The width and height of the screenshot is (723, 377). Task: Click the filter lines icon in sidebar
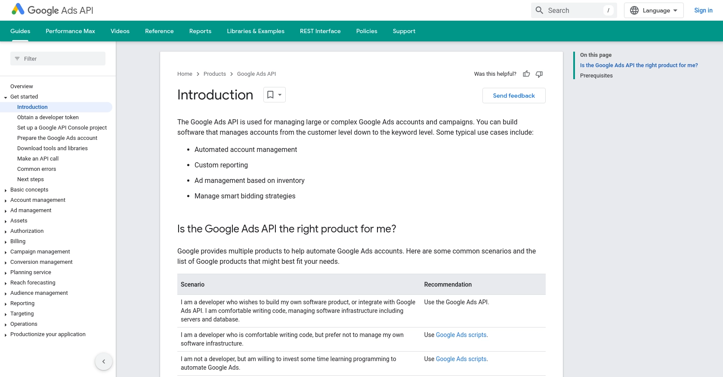pos(17,59)
